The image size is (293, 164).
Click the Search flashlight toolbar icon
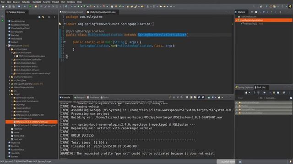tap(136, 6)
